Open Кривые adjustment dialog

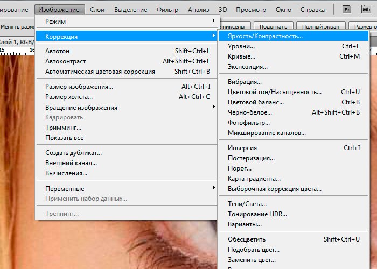point(241,56)
